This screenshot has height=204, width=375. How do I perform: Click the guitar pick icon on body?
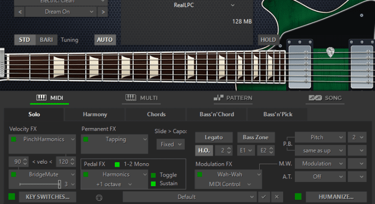[331, 51]
